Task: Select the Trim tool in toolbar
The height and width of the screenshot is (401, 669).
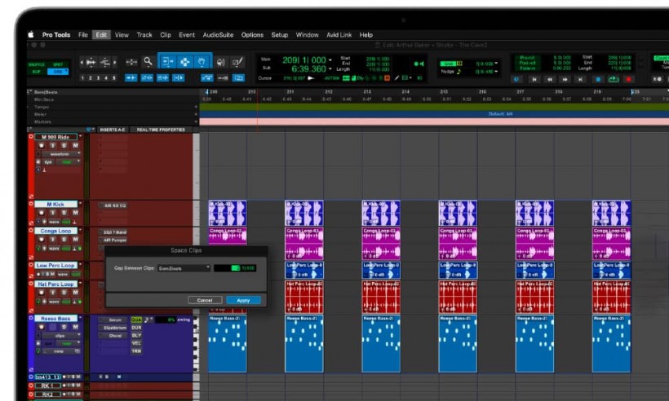Action: (168, 62)
